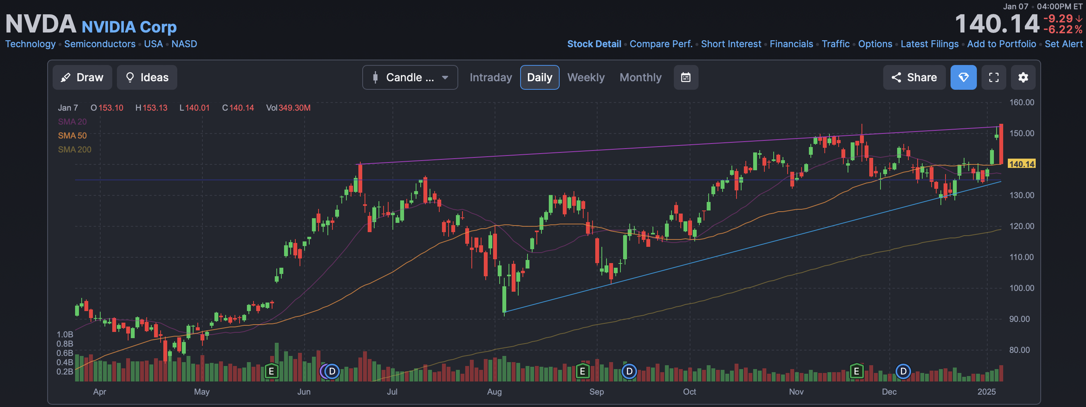Switch to Monthly timeframe
This screenshot has width=1086, height=407.
[641, 77]
